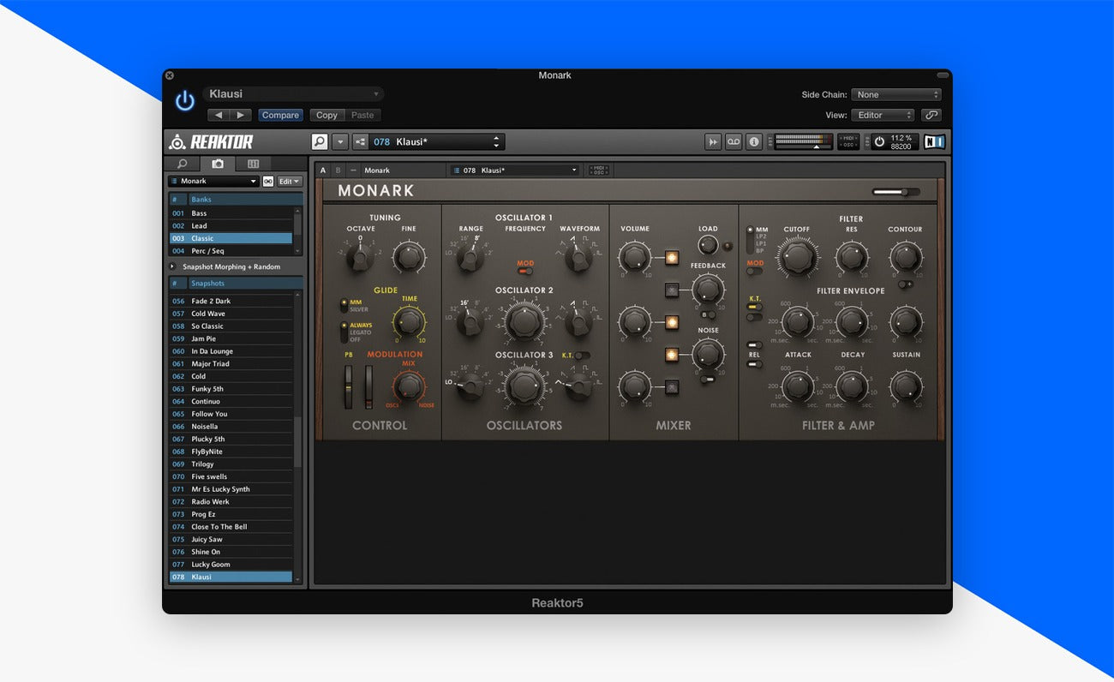Open the recorder tape icon
1114x682 pixels.
734,142
